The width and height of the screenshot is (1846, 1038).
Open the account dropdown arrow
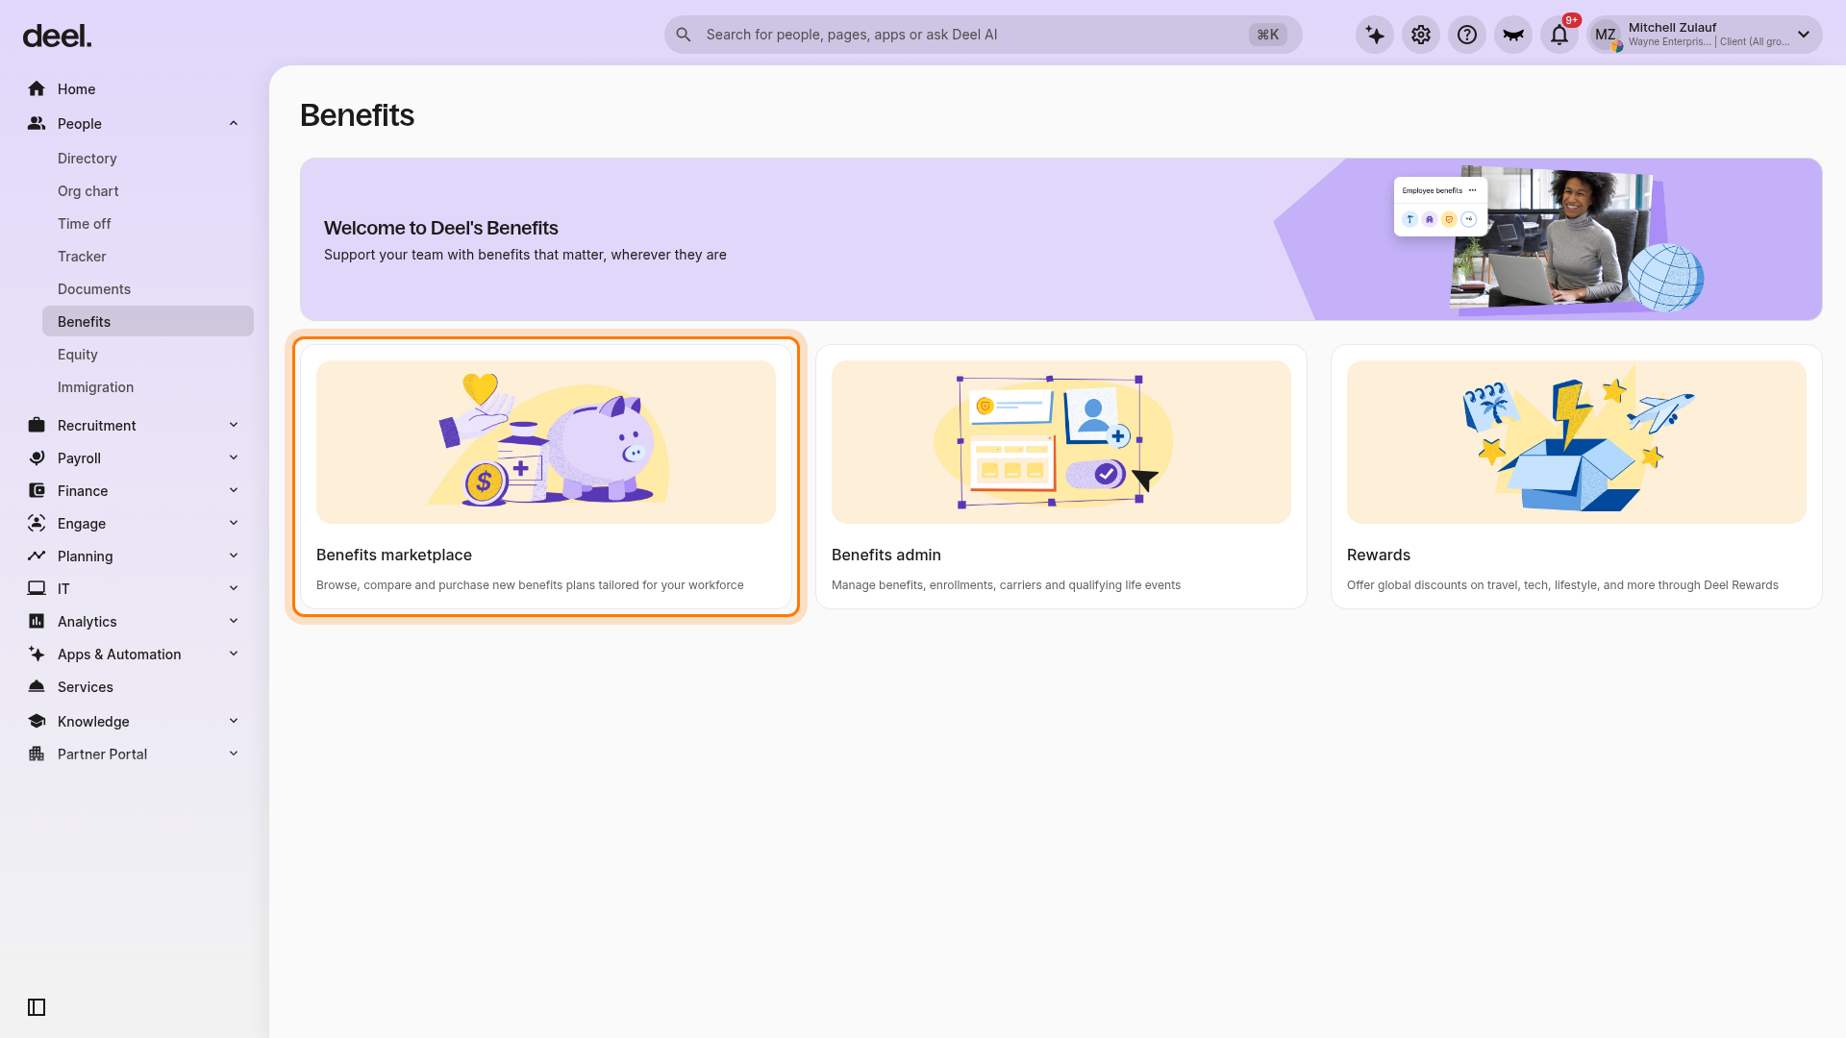pos(1804,35)
